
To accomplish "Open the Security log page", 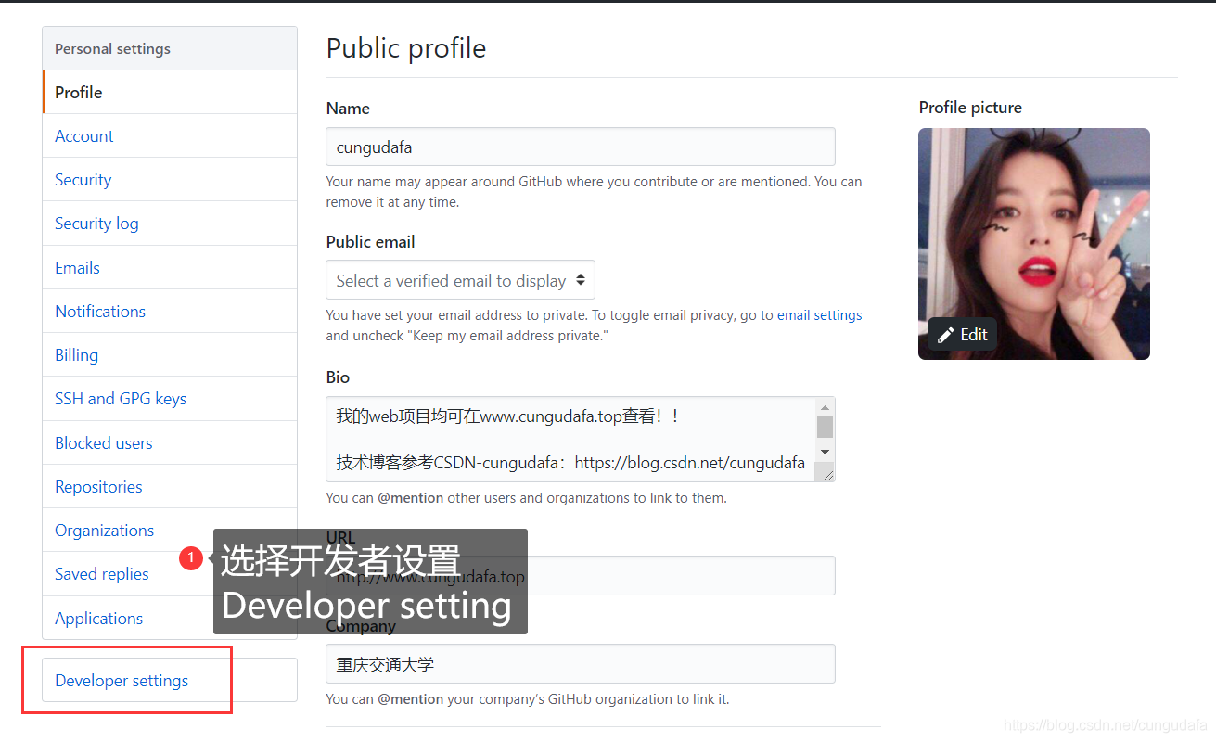I will pos(170,224).
